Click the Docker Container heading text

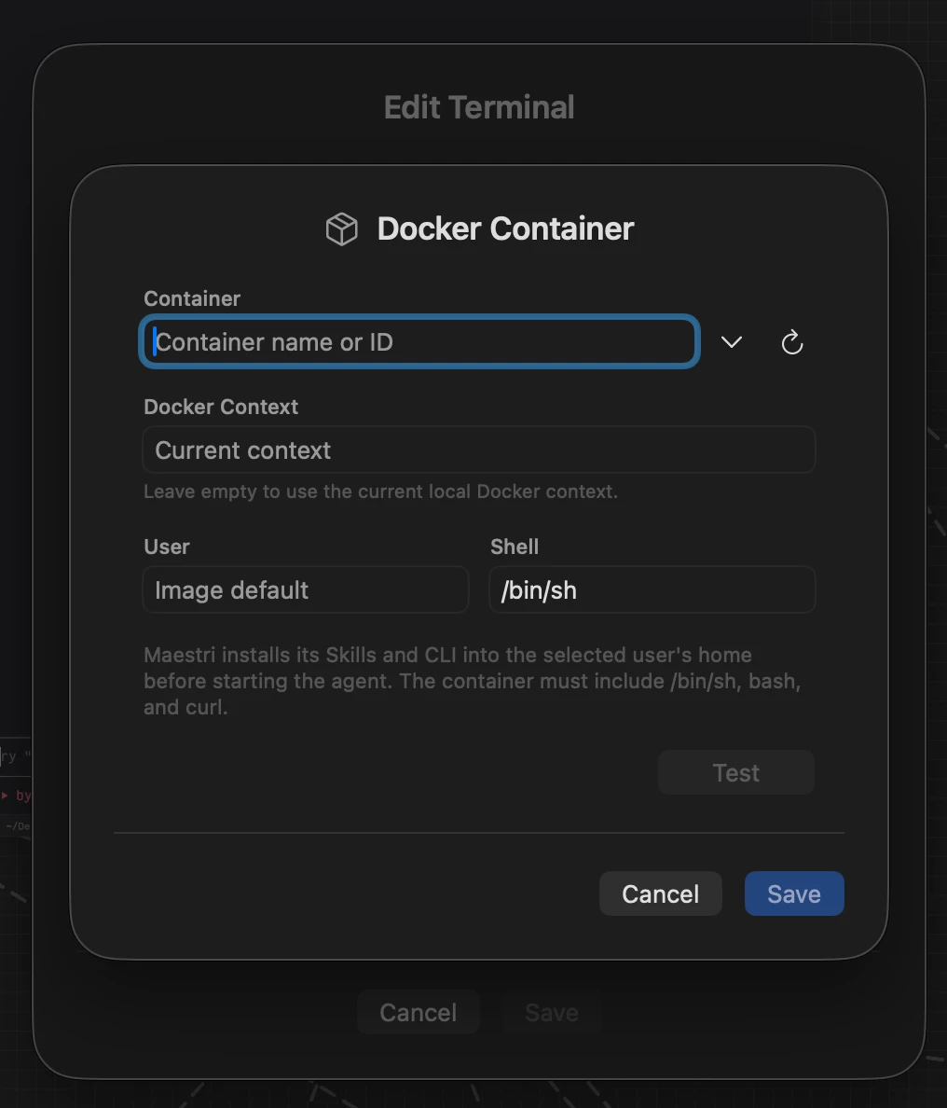[505, 229]
